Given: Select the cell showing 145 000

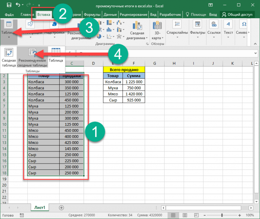Looking at the screenshot, I should (71, 149).
